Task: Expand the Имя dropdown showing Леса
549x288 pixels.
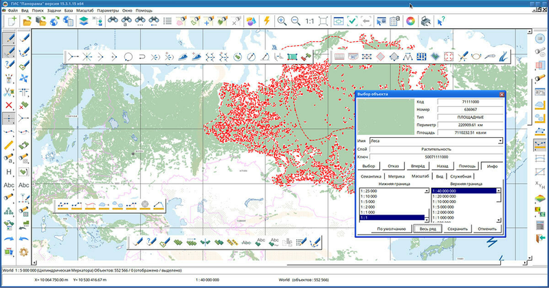Action: 500,141
